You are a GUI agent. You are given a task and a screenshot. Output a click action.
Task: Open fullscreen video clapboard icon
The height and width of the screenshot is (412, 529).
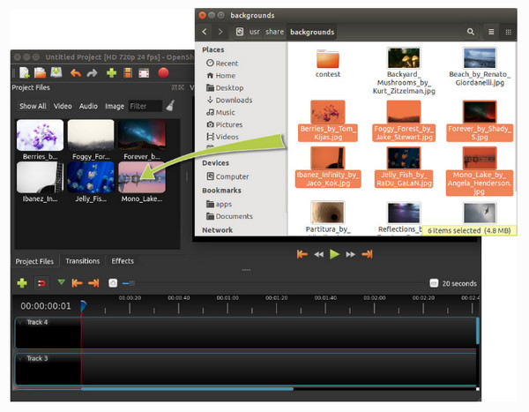(x=144, y=73)
